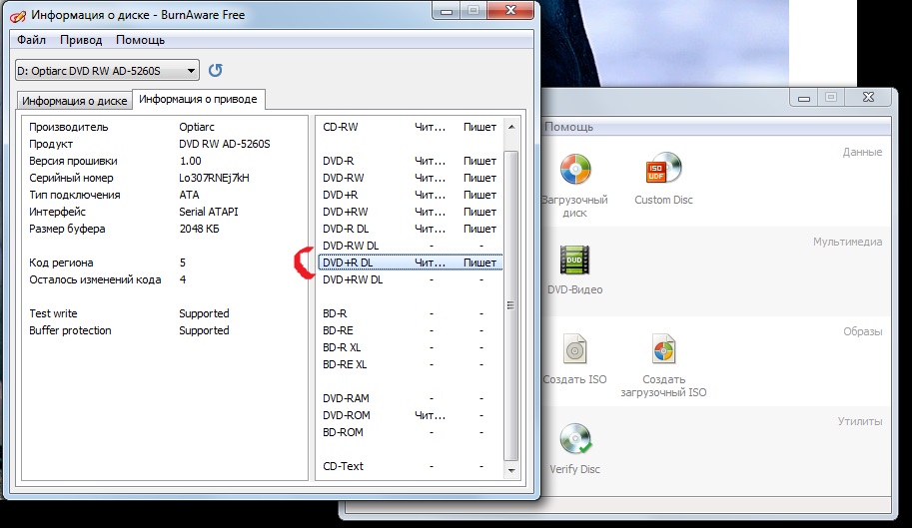Select the DVD-ROM row
This screenshot has width=912, height=529.
coord(411,415)
